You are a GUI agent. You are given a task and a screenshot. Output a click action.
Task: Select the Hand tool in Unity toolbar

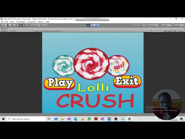click(x=3, y=25)
